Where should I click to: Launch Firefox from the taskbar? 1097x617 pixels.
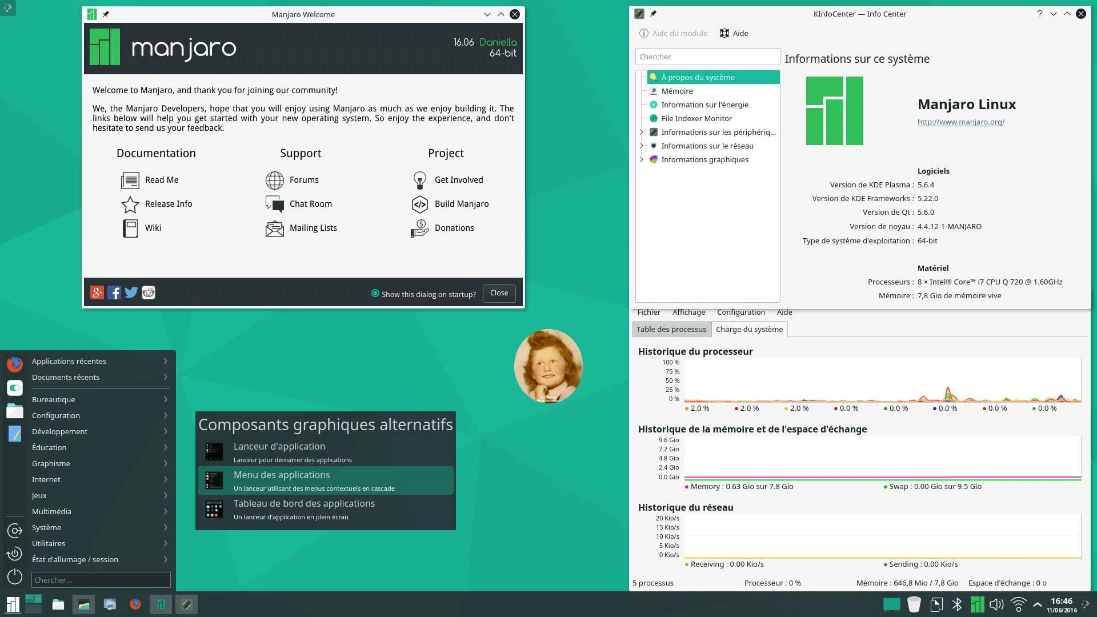[x=135, y=604]
